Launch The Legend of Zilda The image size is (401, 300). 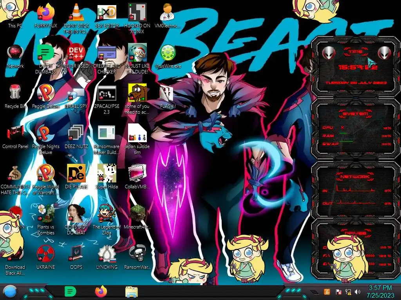(107, 220)
